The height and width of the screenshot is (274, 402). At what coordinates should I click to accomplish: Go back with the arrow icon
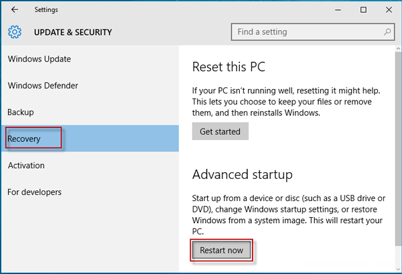(15, 10)
